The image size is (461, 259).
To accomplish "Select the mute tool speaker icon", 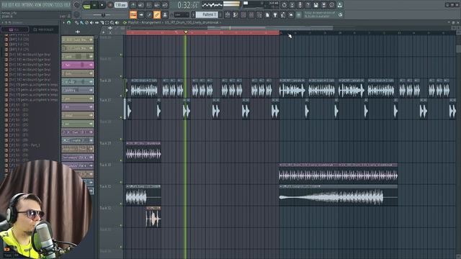I will (x=91, y=22).
